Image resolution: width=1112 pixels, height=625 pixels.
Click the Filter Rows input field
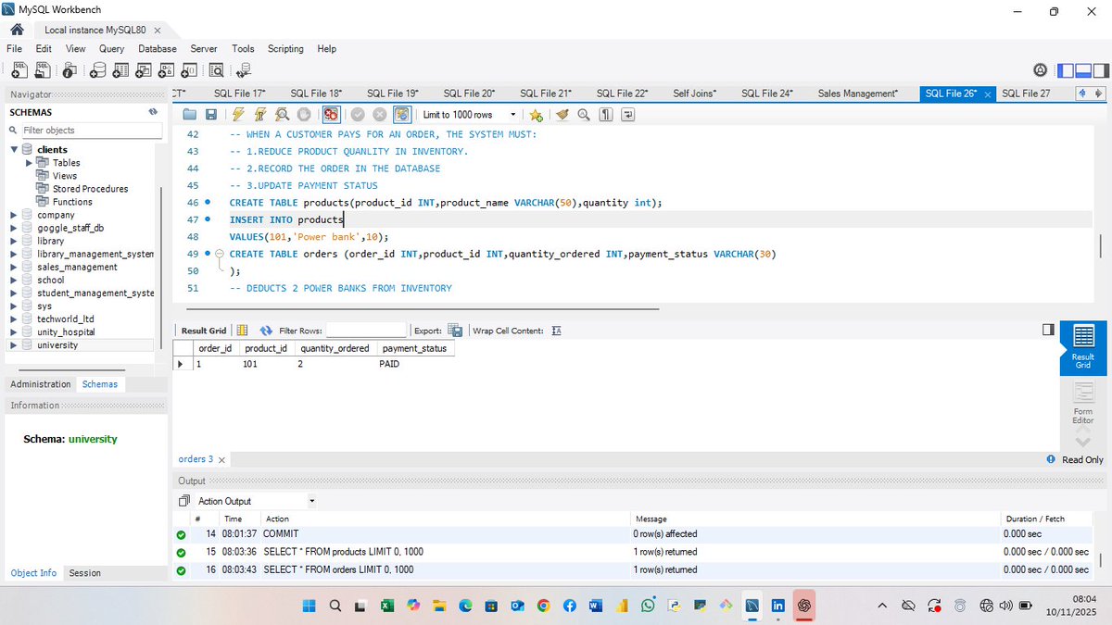click(x=365, y=330)
